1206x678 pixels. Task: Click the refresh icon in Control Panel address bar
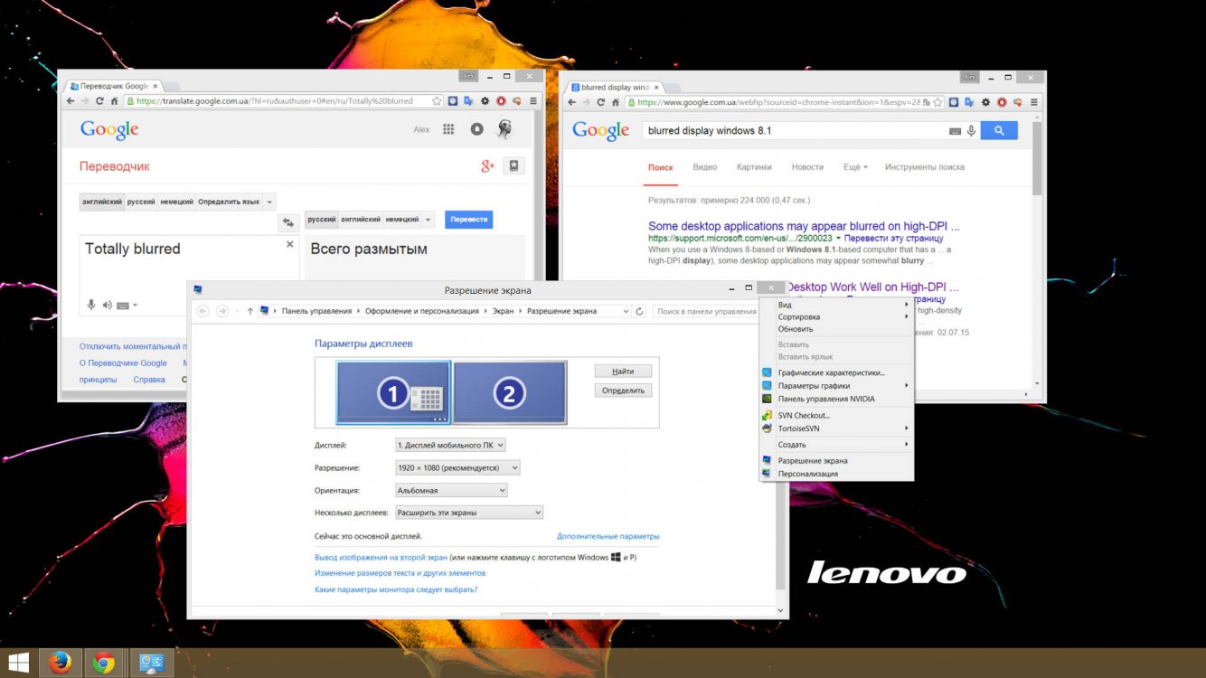[640, 311]
